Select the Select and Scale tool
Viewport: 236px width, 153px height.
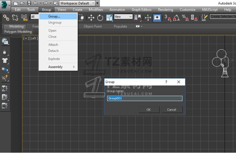[x=109, y=18]
